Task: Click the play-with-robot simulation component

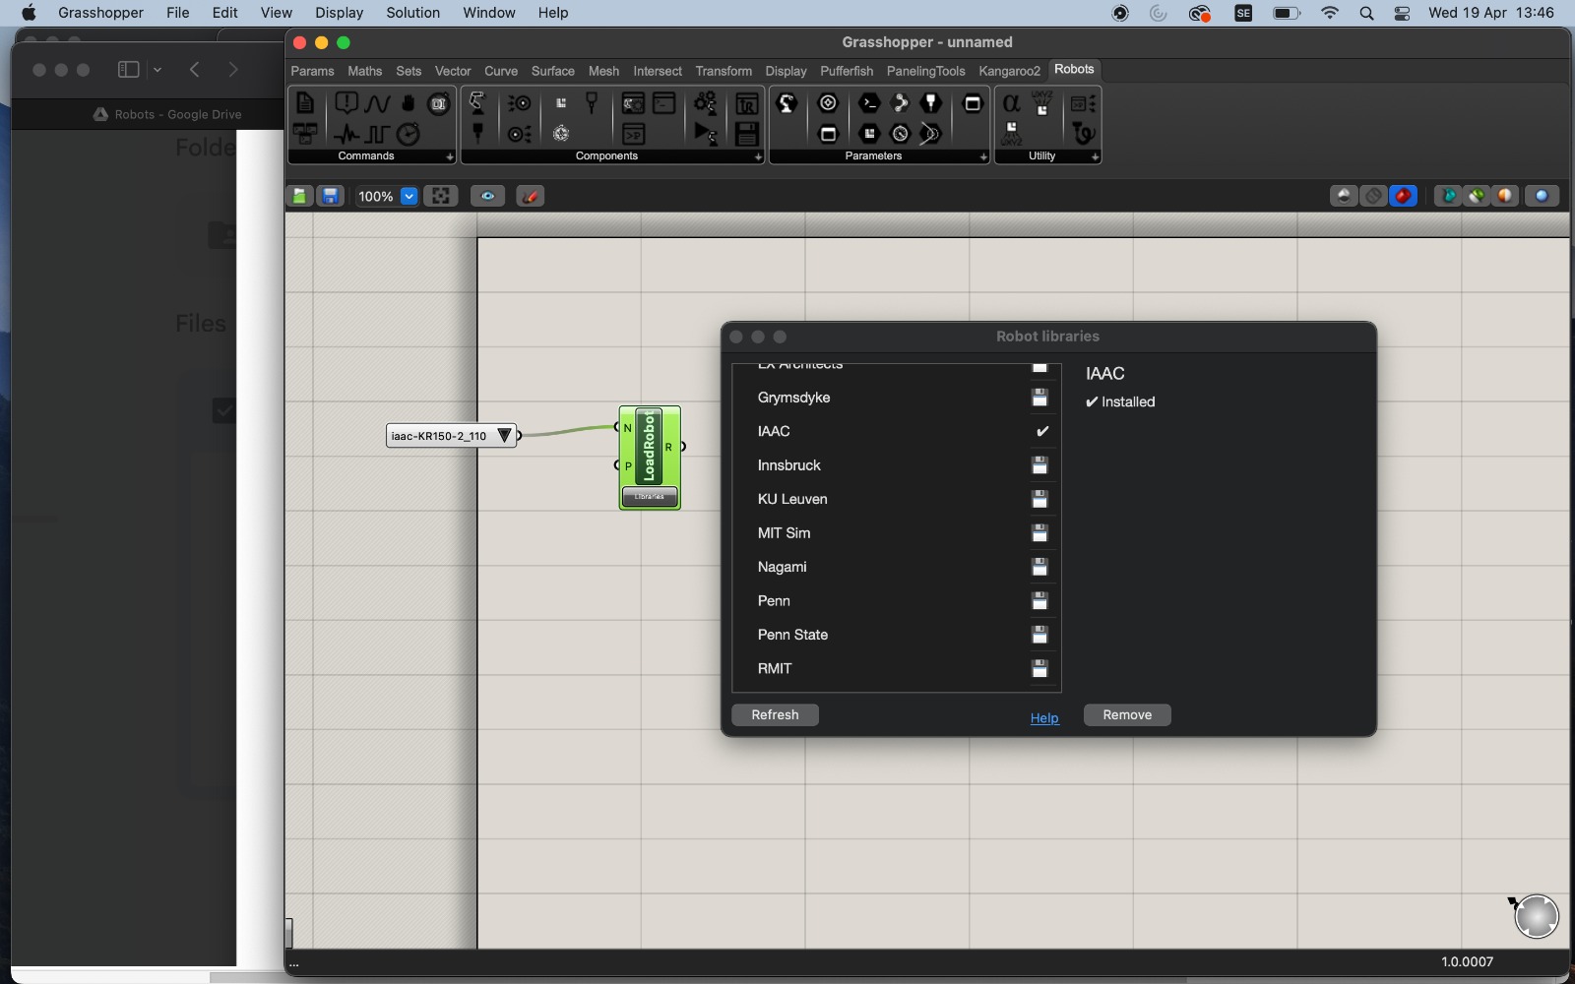Action: [706, 134]
